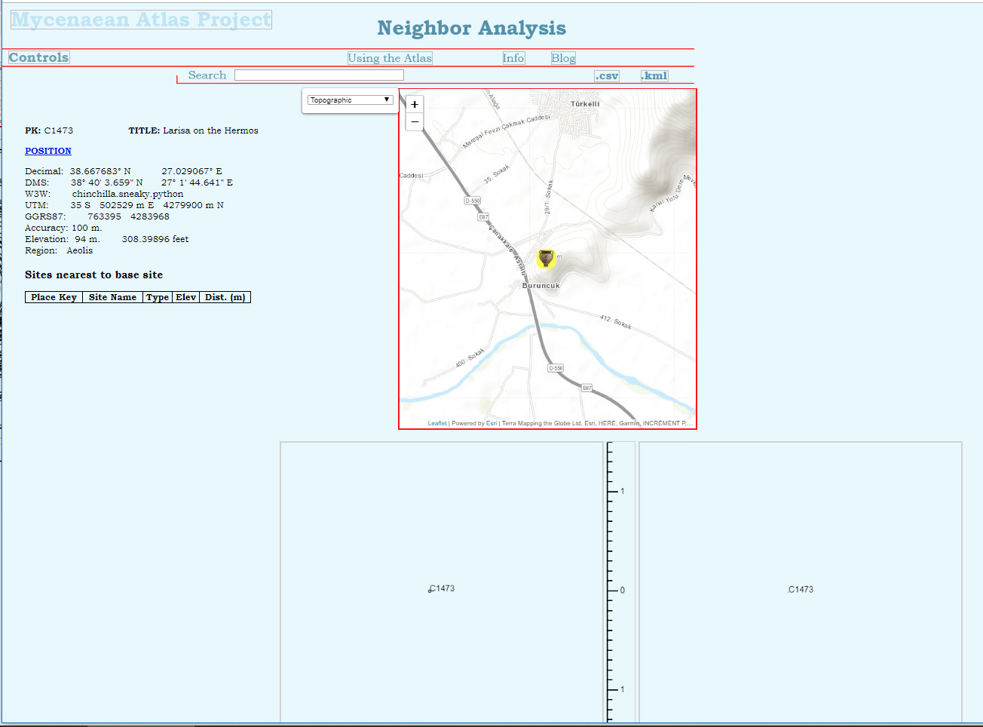This screenshot has width=983, height=727.
Task: Click the Search input field
Action: [x=319, y=75]
